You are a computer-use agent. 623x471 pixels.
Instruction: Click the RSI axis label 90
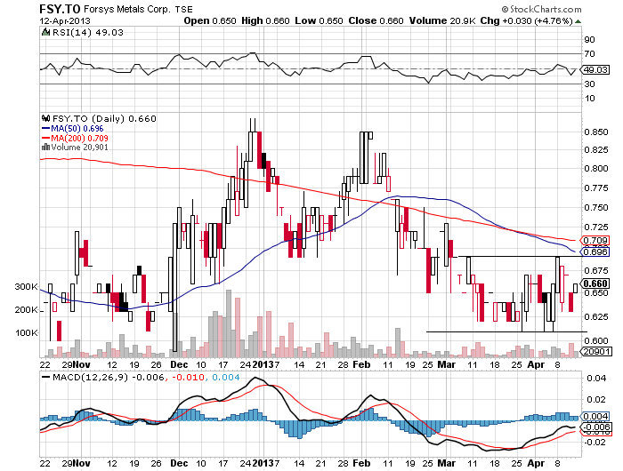pyautogui.click(x=589, y=40)
